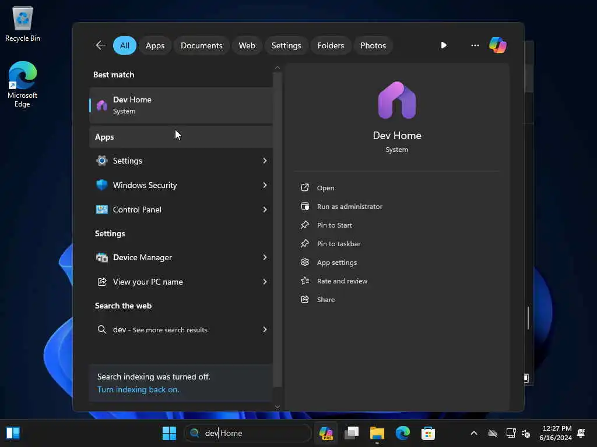Expand the Settings result chevron
Viewport: 597px width, 447px height.
(x=265, y=161)
